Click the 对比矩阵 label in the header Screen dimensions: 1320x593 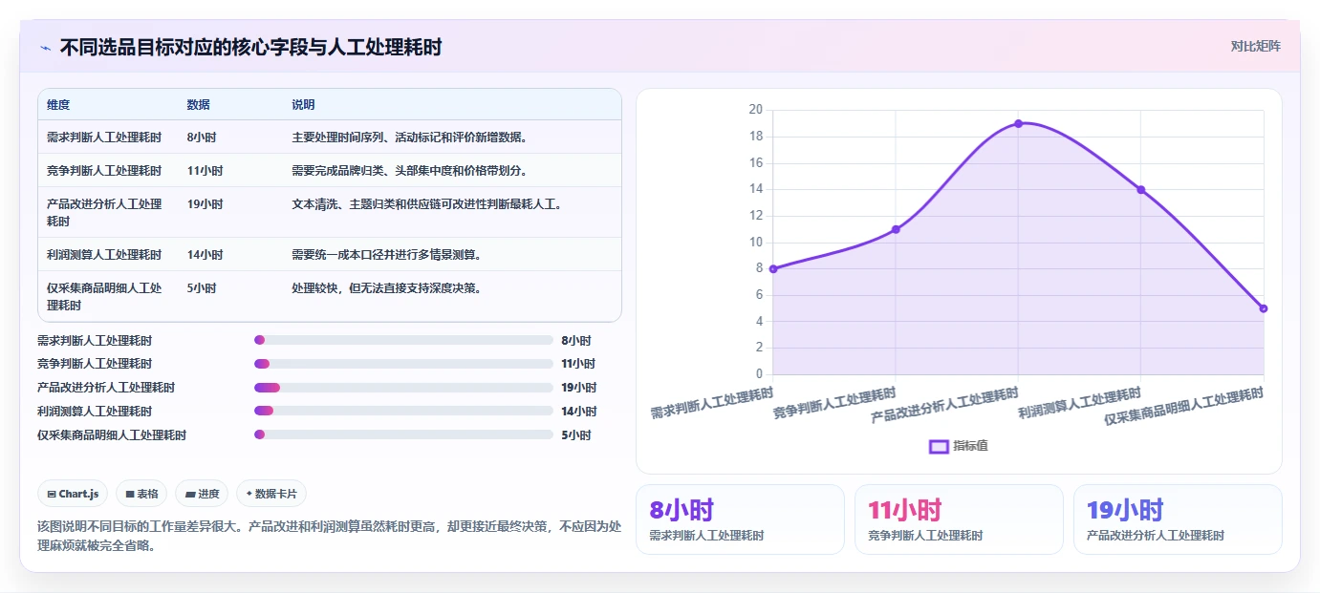coord(1256,46)
